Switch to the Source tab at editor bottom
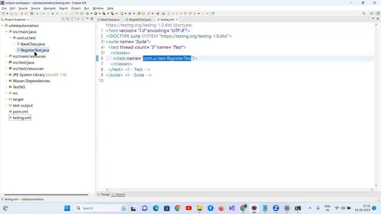 (118, 194)
